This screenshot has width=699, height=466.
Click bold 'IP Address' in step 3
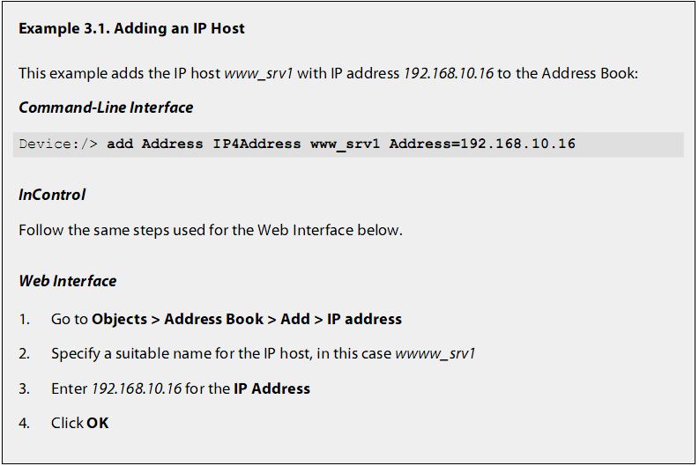point(272,388)
